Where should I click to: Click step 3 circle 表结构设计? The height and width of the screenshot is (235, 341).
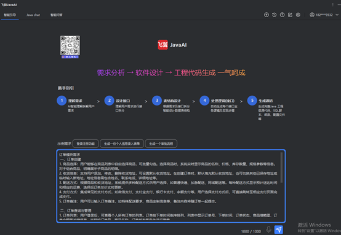157,101
